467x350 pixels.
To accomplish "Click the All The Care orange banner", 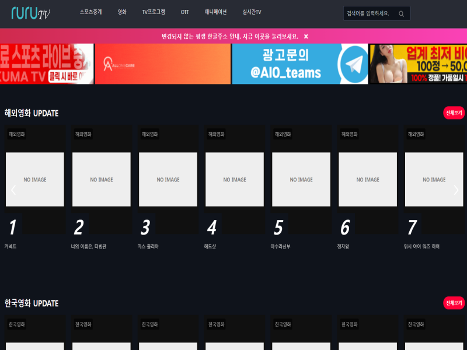I will point(162,64).
